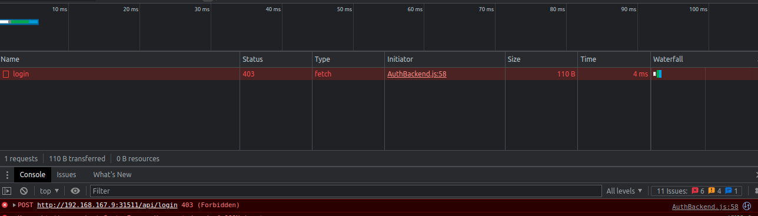Open the top JavaScript context dropdown
Screen dimensions: 758x216
coord(49,191)
